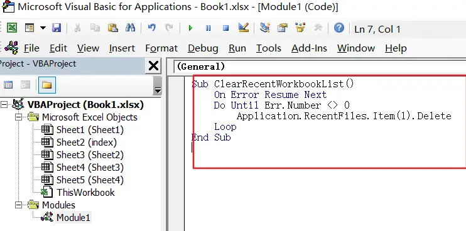Click the Break pause icon

208,28
